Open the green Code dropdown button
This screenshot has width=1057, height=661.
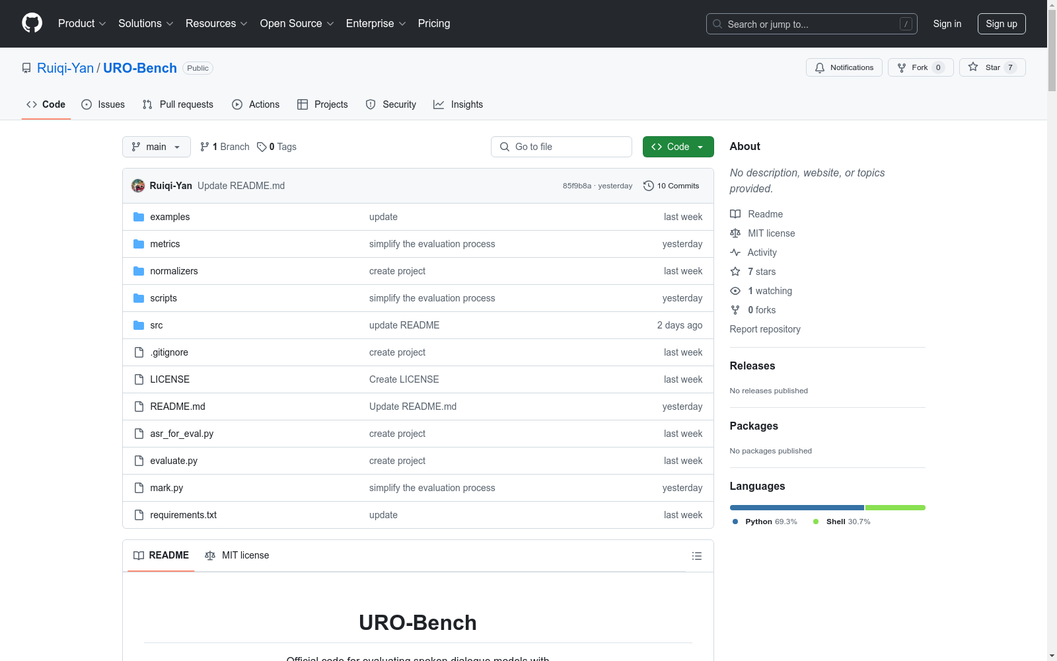coord(678,147)
